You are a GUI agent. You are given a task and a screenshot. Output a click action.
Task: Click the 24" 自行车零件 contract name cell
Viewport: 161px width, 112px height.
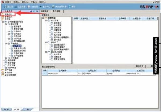(92, 74)
